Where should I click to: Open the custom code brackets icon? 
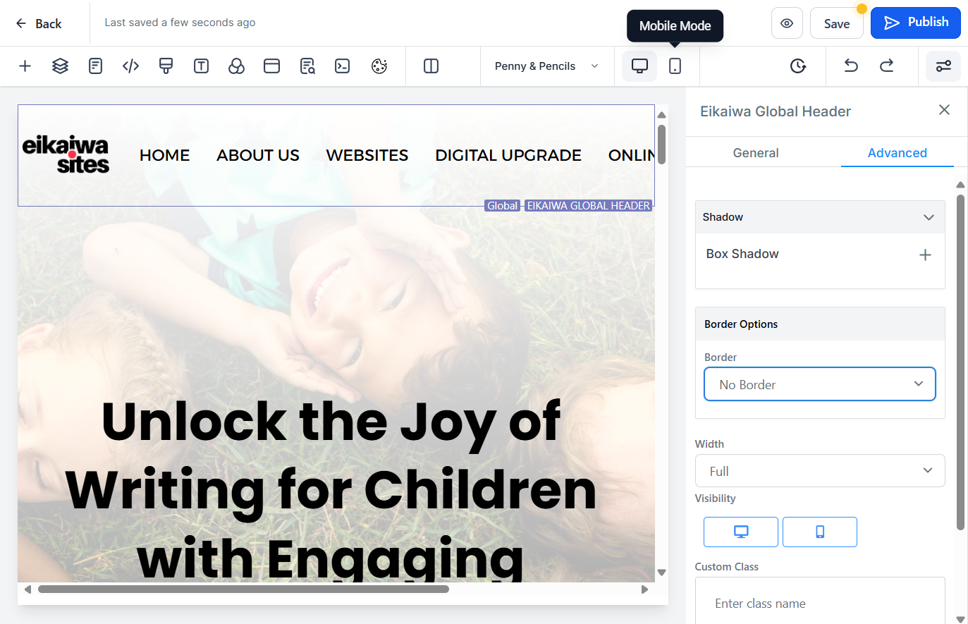pos(130,66)
